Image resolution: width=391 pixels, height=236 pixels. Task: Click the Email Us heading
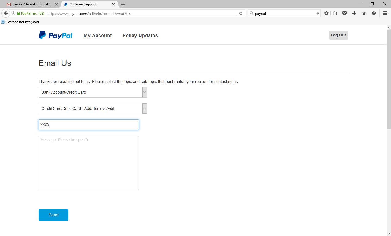pos(55,63)
